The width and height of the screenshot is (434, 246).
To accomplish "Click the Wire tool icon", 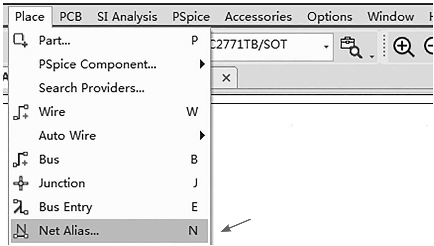I will tap(21, 112).
